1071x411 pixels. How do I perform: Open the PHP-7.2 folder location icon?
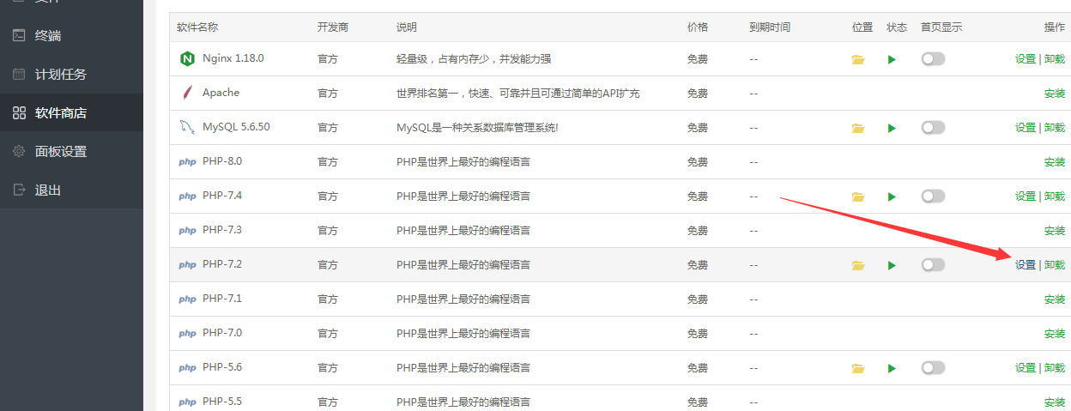pyautogui.click(x=858, y=265)
